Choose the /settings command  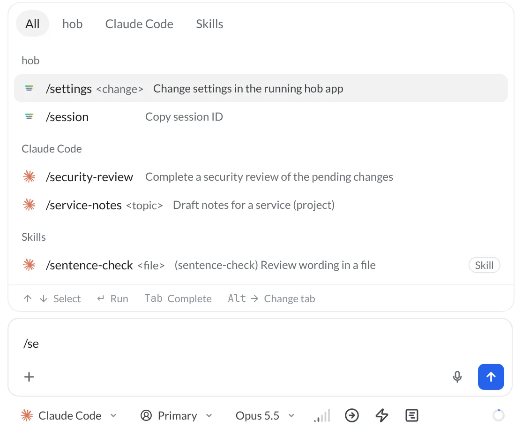coord(261,88)
